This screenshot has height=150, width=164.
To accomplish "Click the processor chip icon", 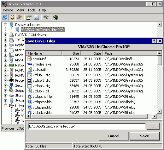I will click(x=11, y=80).
